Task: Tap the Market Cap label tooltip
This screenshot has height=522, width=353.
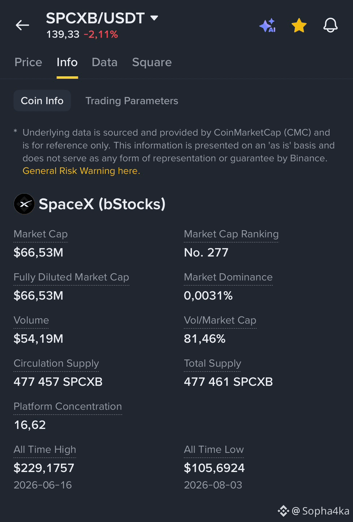Action: (41, 234)
